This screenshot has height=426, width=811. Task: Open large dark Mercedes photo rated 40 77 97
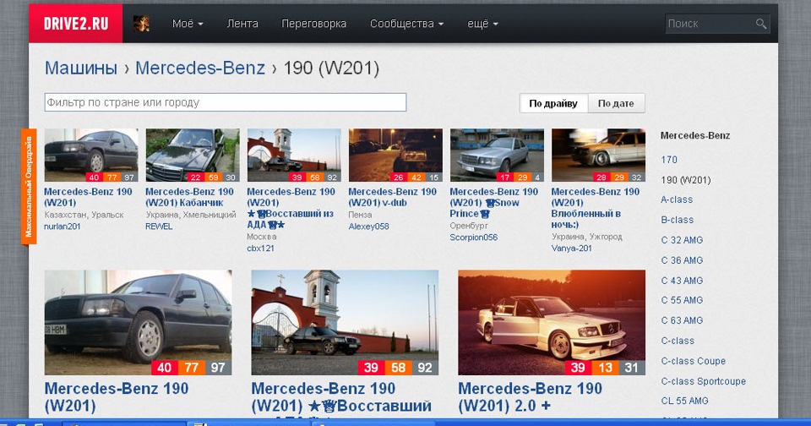click(138, 323)
